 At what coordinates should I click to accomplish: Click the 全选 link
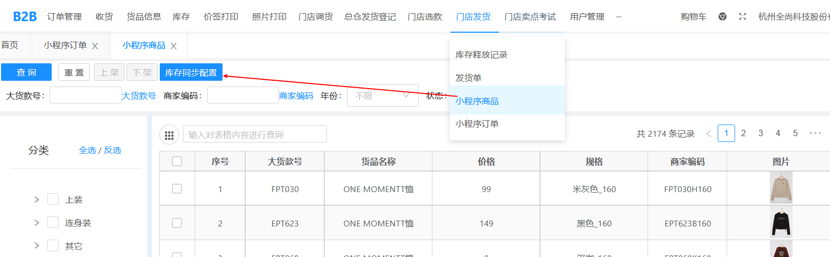[x=88, y=150]
